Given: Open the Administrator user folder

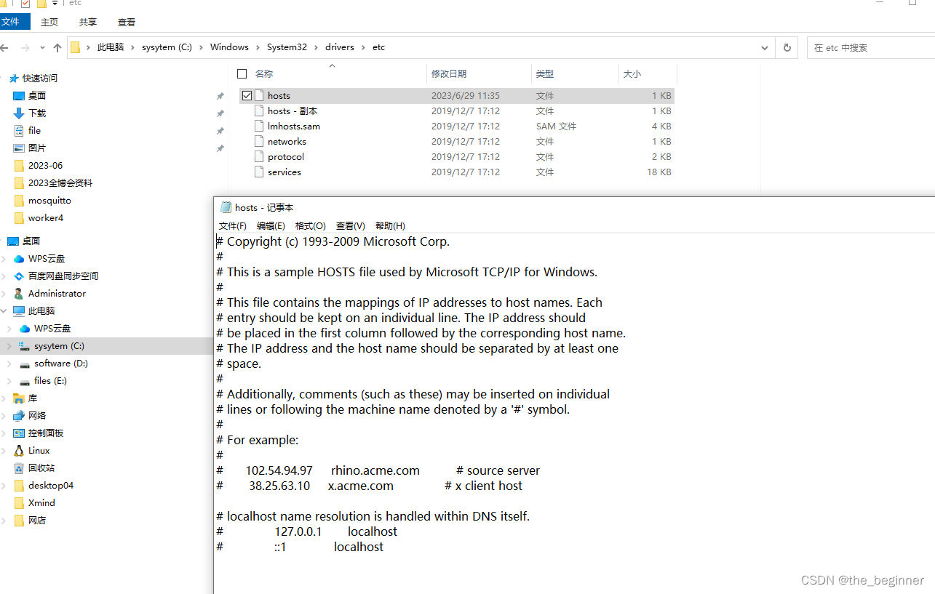Looking at the screenshot, I should coord(57,293).
